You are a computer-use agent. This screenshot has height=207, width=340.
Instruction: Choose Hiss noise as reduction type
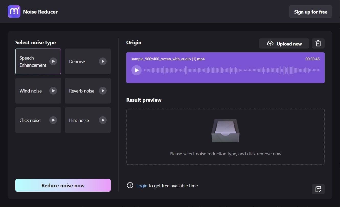(x=79, y=120)
